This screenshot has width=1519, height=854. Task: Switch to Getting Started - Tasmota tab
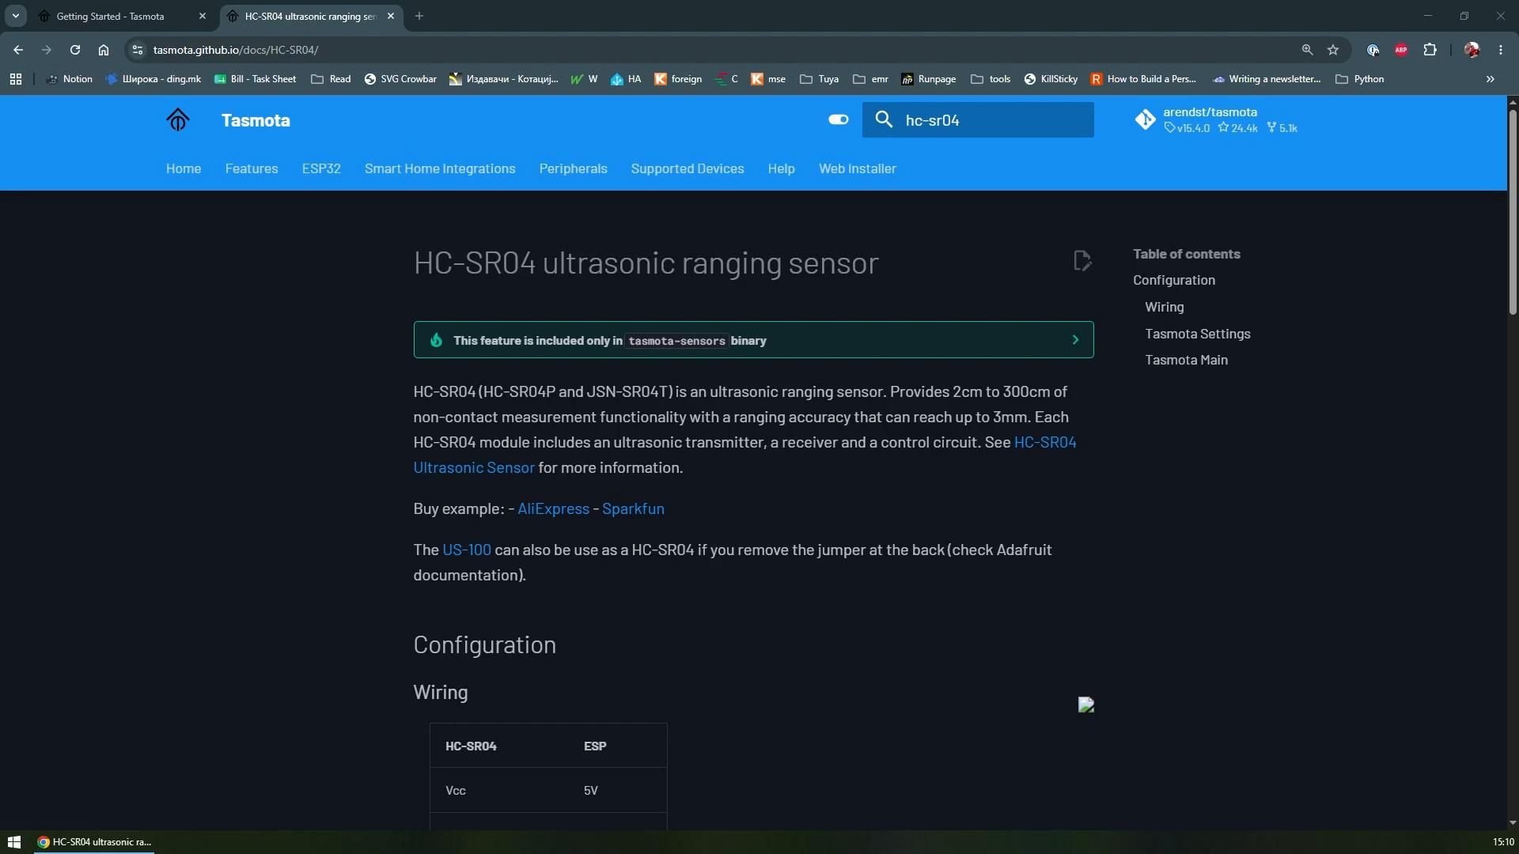[123, 16]
